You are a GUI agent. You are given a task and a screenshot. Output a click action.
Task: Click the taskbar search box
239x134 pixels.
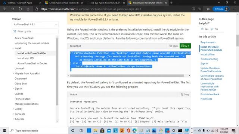(x=38, y=131)
